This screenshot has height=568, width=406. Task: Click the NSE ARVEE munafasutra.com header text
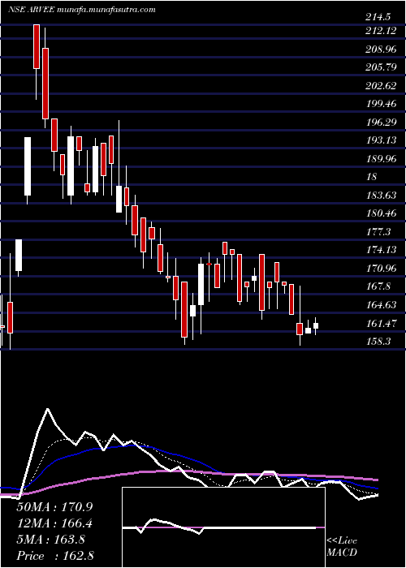tap(81, 10)
